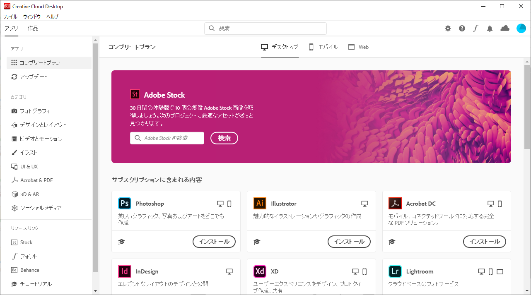The image size is (531, 295).
Task: Click the Lightroom card title text
Action: [x=420, y=271]
